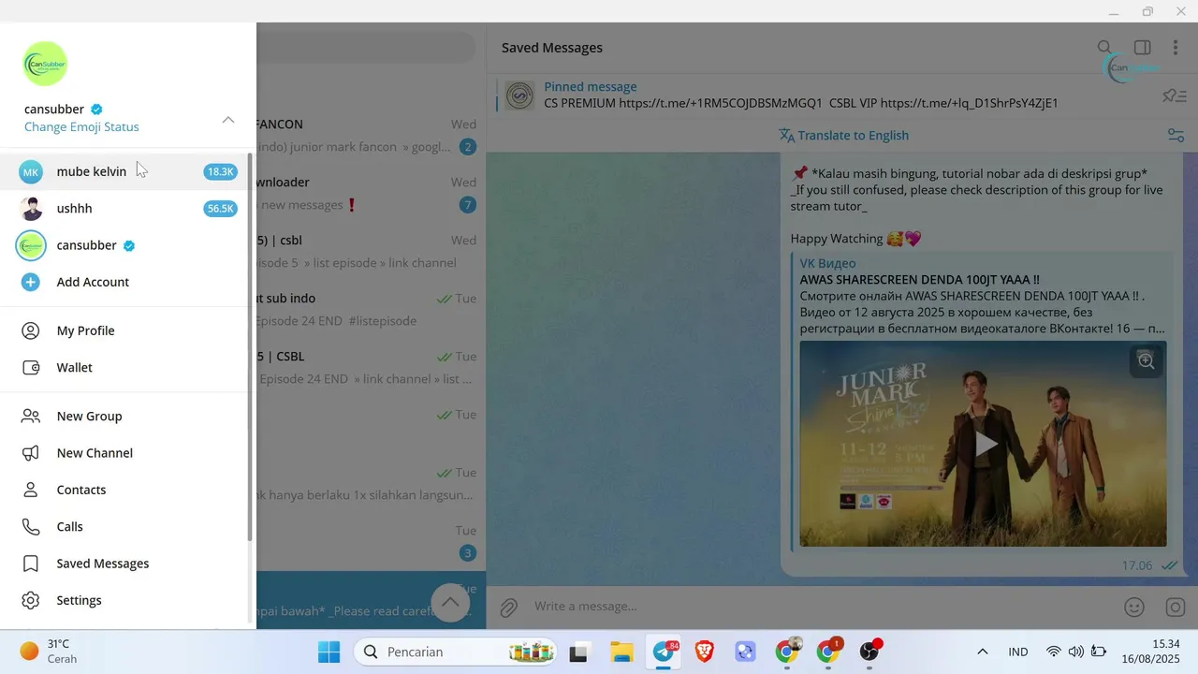Collapse the account list chevron
The height and width of the screenshot is (674, 1198).
[228, 120]
